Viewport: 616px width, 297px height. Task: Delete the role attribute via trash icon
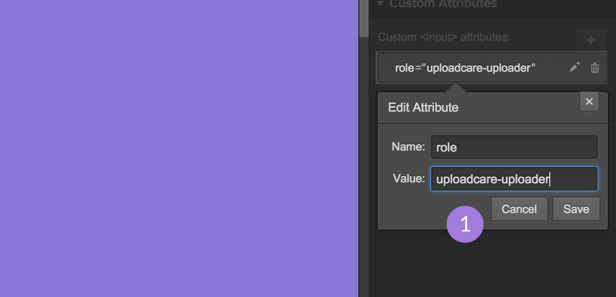[x=595, y=67]
